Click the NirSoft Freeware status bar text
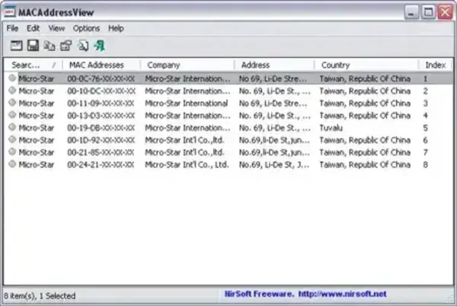 [x=259, y=294]
